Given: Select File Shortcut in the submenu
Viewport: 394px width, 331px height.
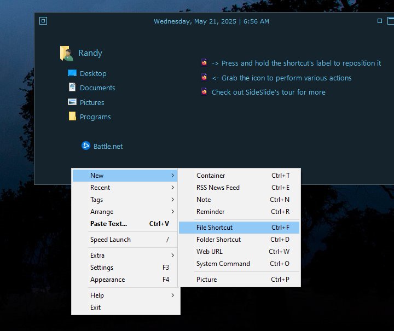Looking at the screenshot, I should [239, 228].
